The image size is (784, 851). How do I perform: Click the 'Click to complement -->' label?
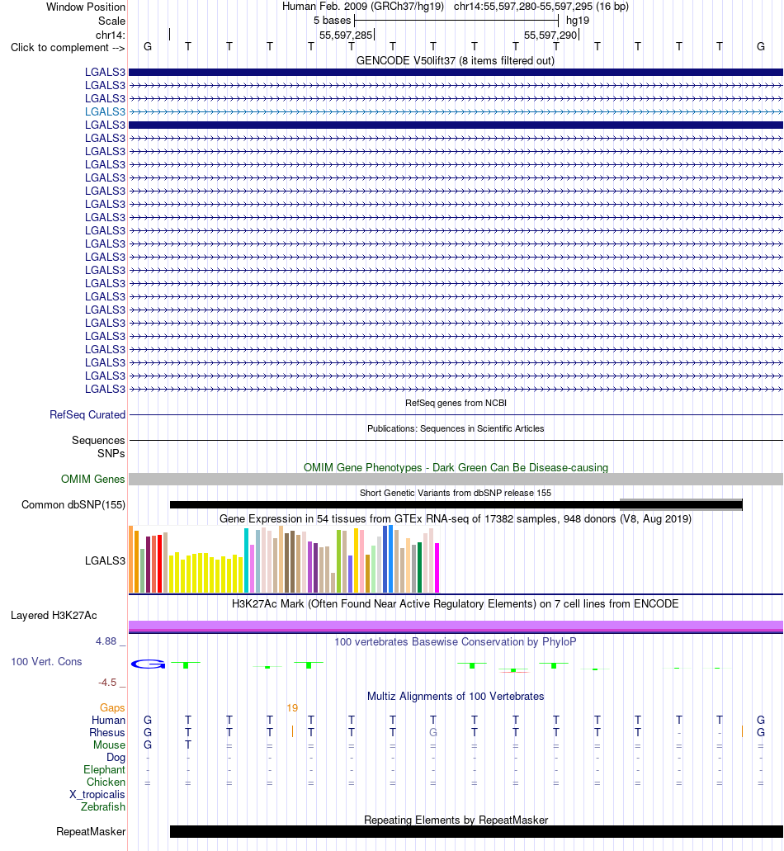[x=68, y=48]
